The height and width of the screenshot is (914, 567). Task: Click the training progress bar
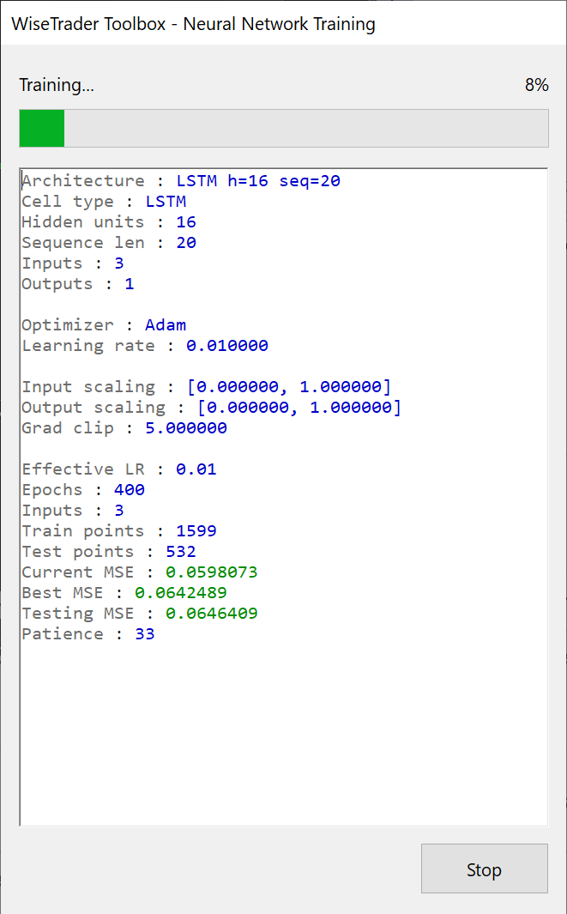tap(284, 128)
